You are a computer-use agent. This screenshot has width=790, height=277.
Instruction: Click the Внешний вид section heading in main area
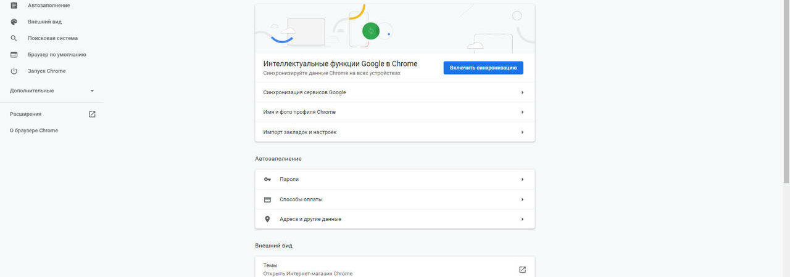pos(274,246)
